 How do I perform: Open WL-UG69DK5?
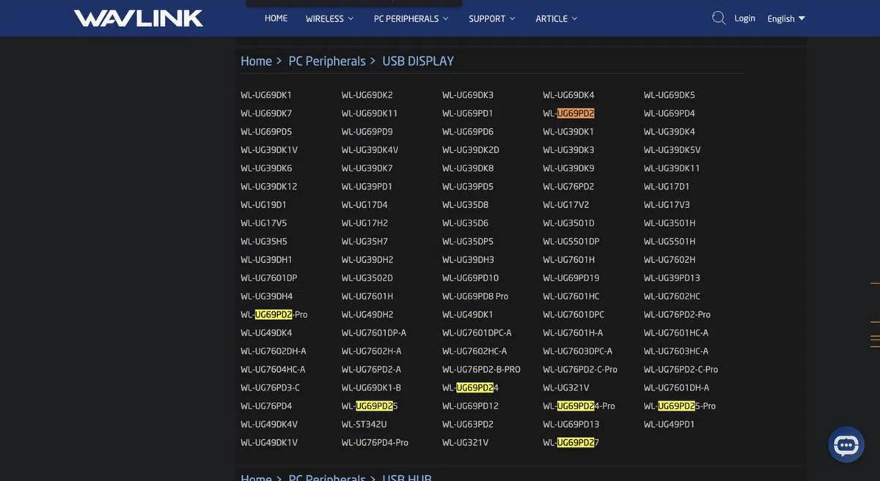tap(670, 95)
